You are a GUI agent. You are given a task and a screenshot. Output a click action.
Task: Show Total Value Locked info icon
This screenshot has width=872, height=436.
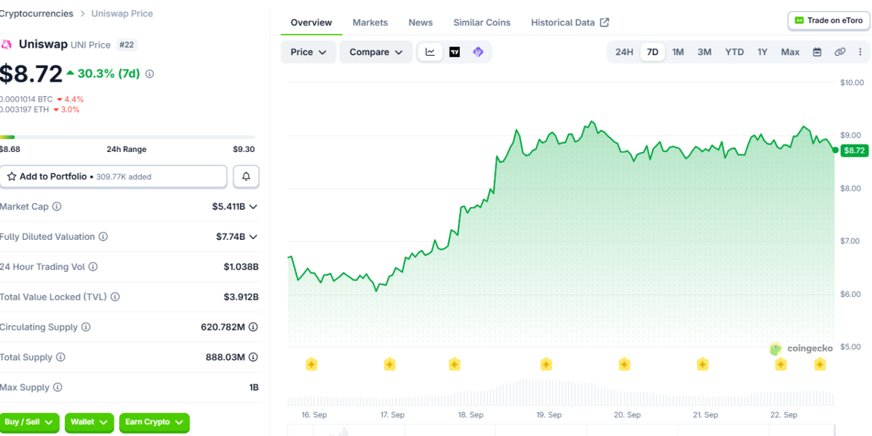[x=115, y=297]
